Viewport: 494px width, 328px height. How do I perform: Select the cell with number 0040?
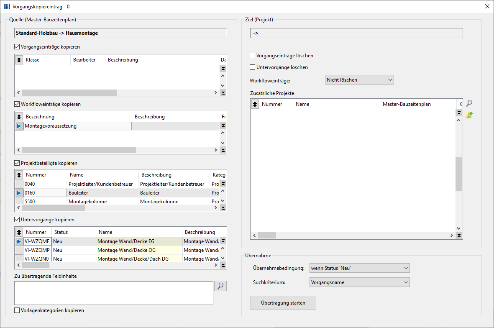(x=45, y=184)
